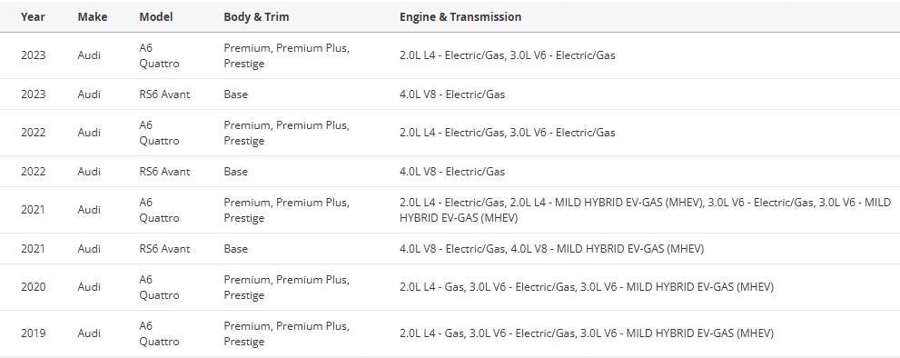Select the 2023 A6 Quattro model cell
This screenshot has height=358, width=900.
(x=159, y=55)
